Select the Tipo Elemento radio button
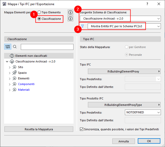Screen dimensions: 165x147 coord(39,12)
